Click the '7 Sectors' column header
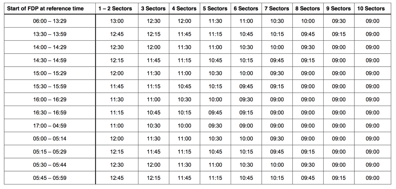 (x=277, y=8)
